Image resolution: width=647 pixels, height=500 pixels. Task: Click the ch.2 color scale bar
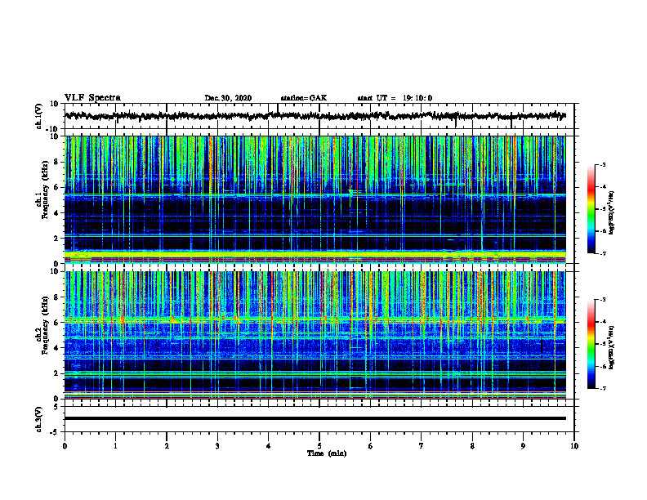pos(591,344)
